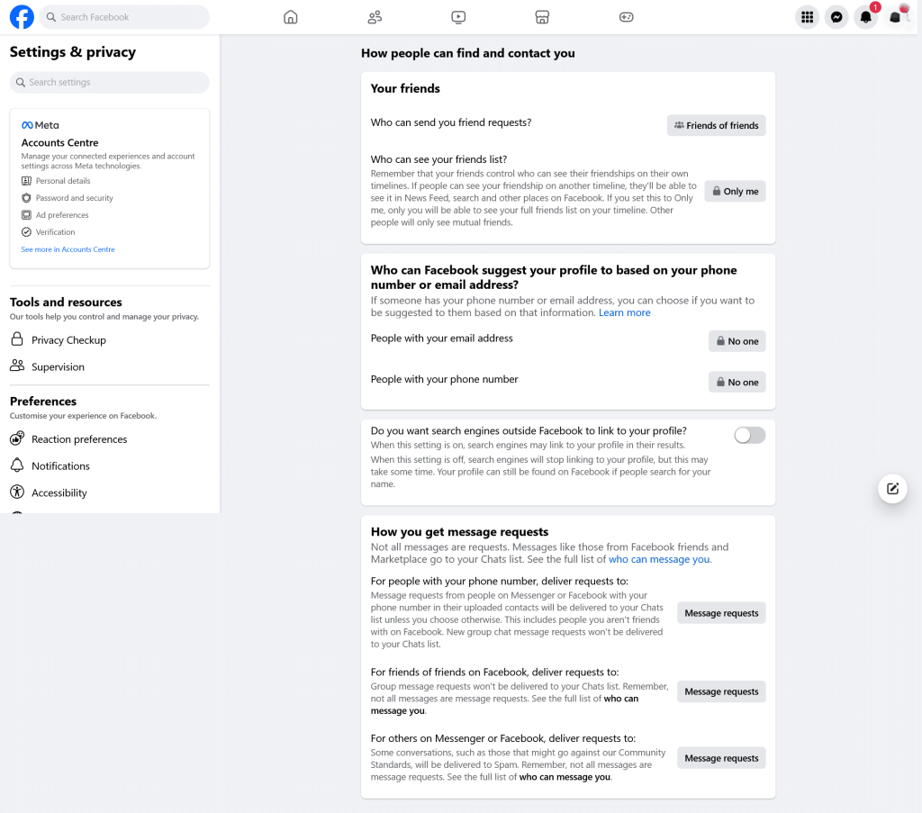Click the Search settings input field
This screenshot has height=813, width=922.
[109, 82]
